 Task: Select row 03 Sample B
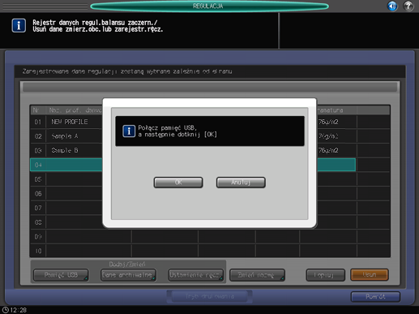coord(210,151)
